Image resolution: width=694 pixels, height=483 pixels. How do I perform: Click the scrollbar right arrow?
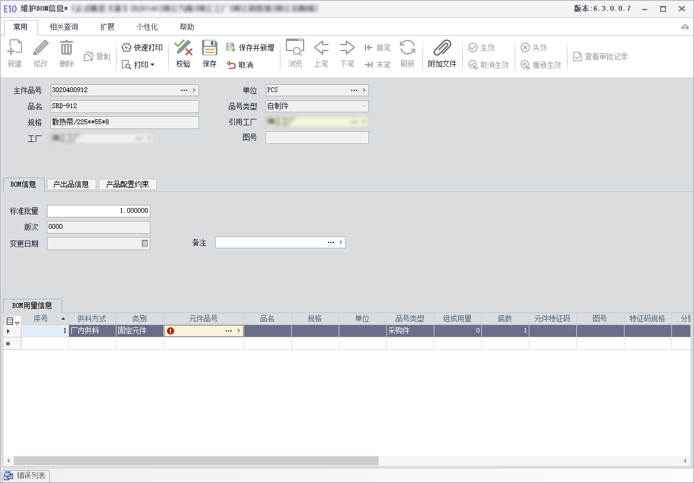(x=686, y=461)
